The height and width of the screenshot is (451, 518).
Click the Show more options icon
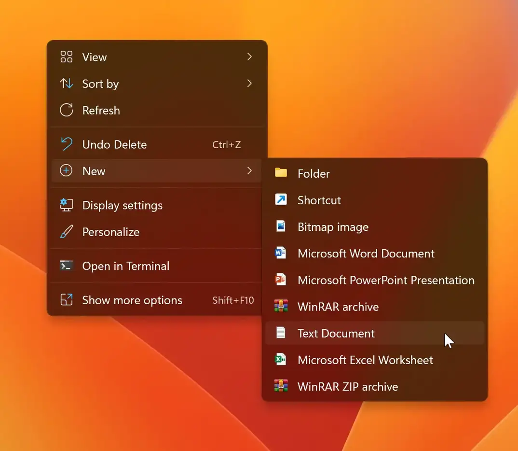(67, 299)
